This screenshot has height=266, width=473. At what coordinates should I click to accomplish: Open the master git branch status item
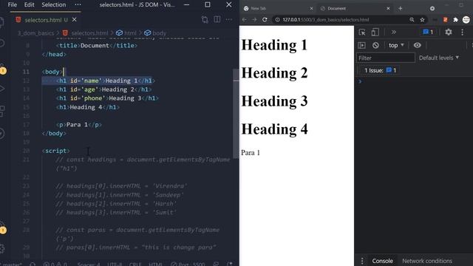pos(11,264)
